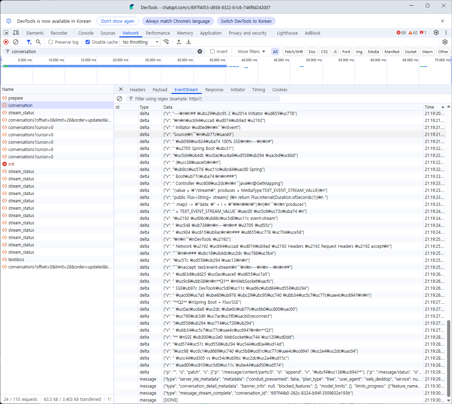
Task: Toggle the Doc type filter
Action: click(312, 52)
